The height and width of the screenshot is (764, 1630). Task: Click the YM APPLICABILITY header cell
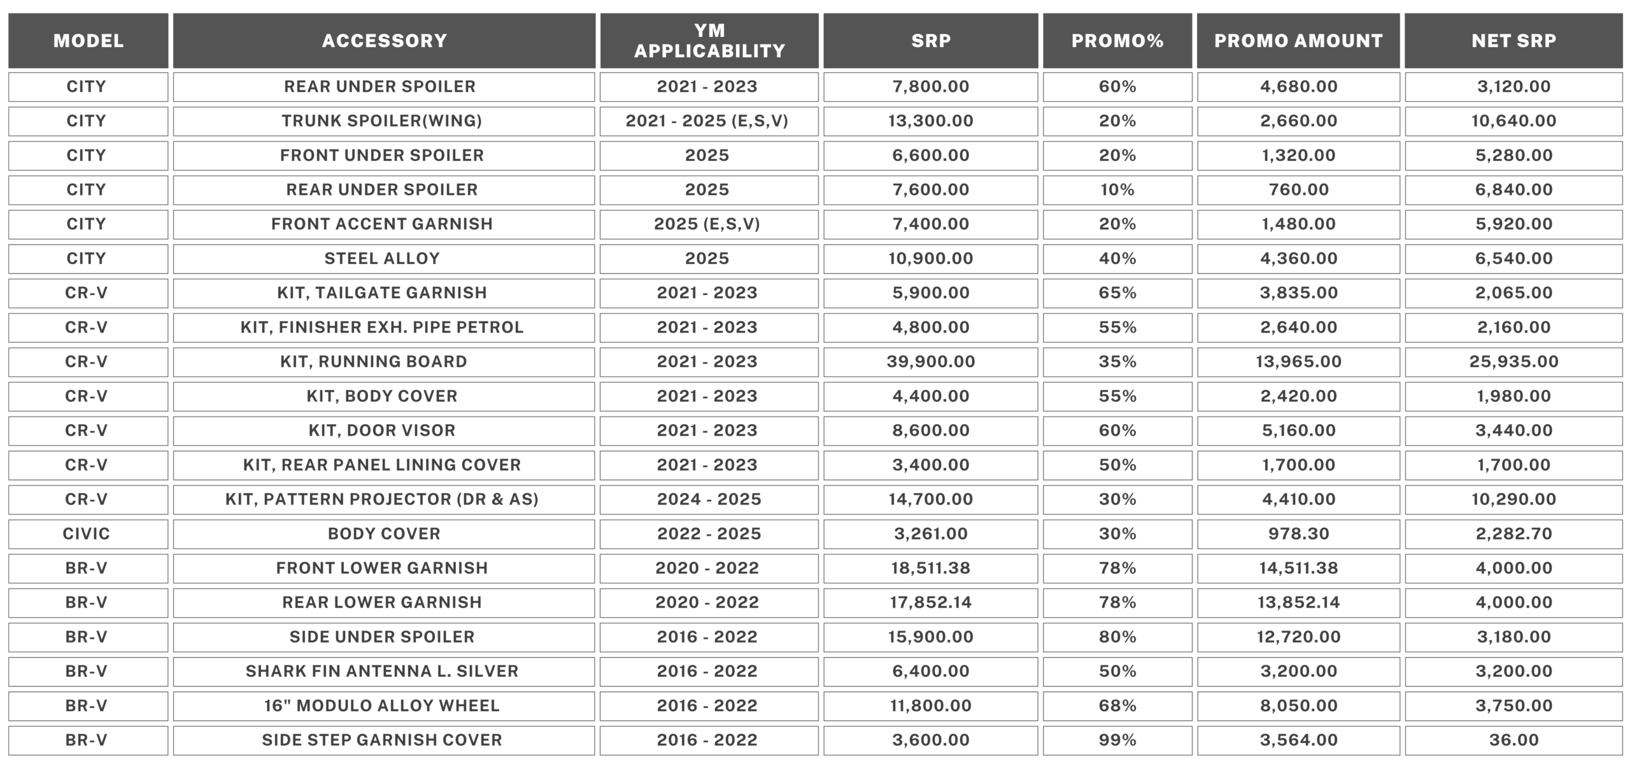(709, 41)
